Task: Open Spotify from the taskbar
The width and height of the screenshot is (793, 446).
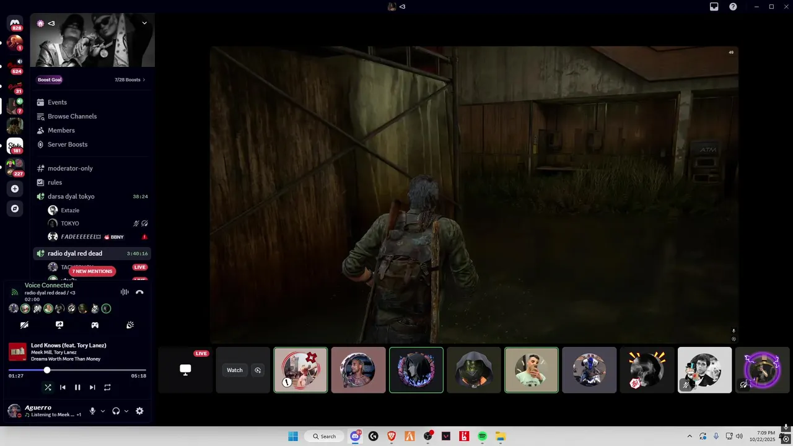Action: click(482, 436)
